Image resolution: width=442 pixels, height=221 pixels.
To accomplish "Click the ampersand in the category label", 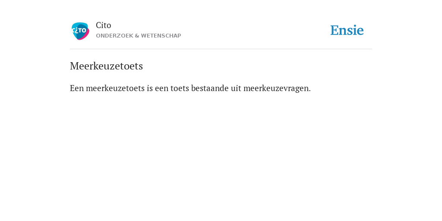I will 137,36.
